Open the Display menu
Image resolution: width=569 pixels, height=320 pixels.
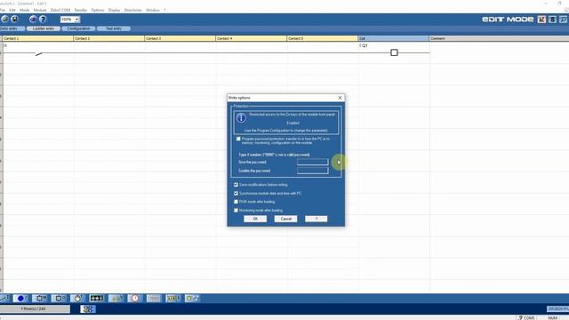(114, 10)
